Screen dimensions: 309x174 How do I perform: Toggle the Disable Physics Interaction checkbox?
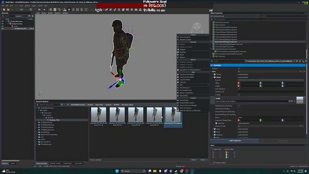pyautogui.click(x=239, y=106)
